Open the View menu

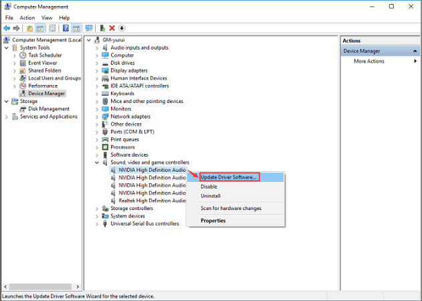47,18
